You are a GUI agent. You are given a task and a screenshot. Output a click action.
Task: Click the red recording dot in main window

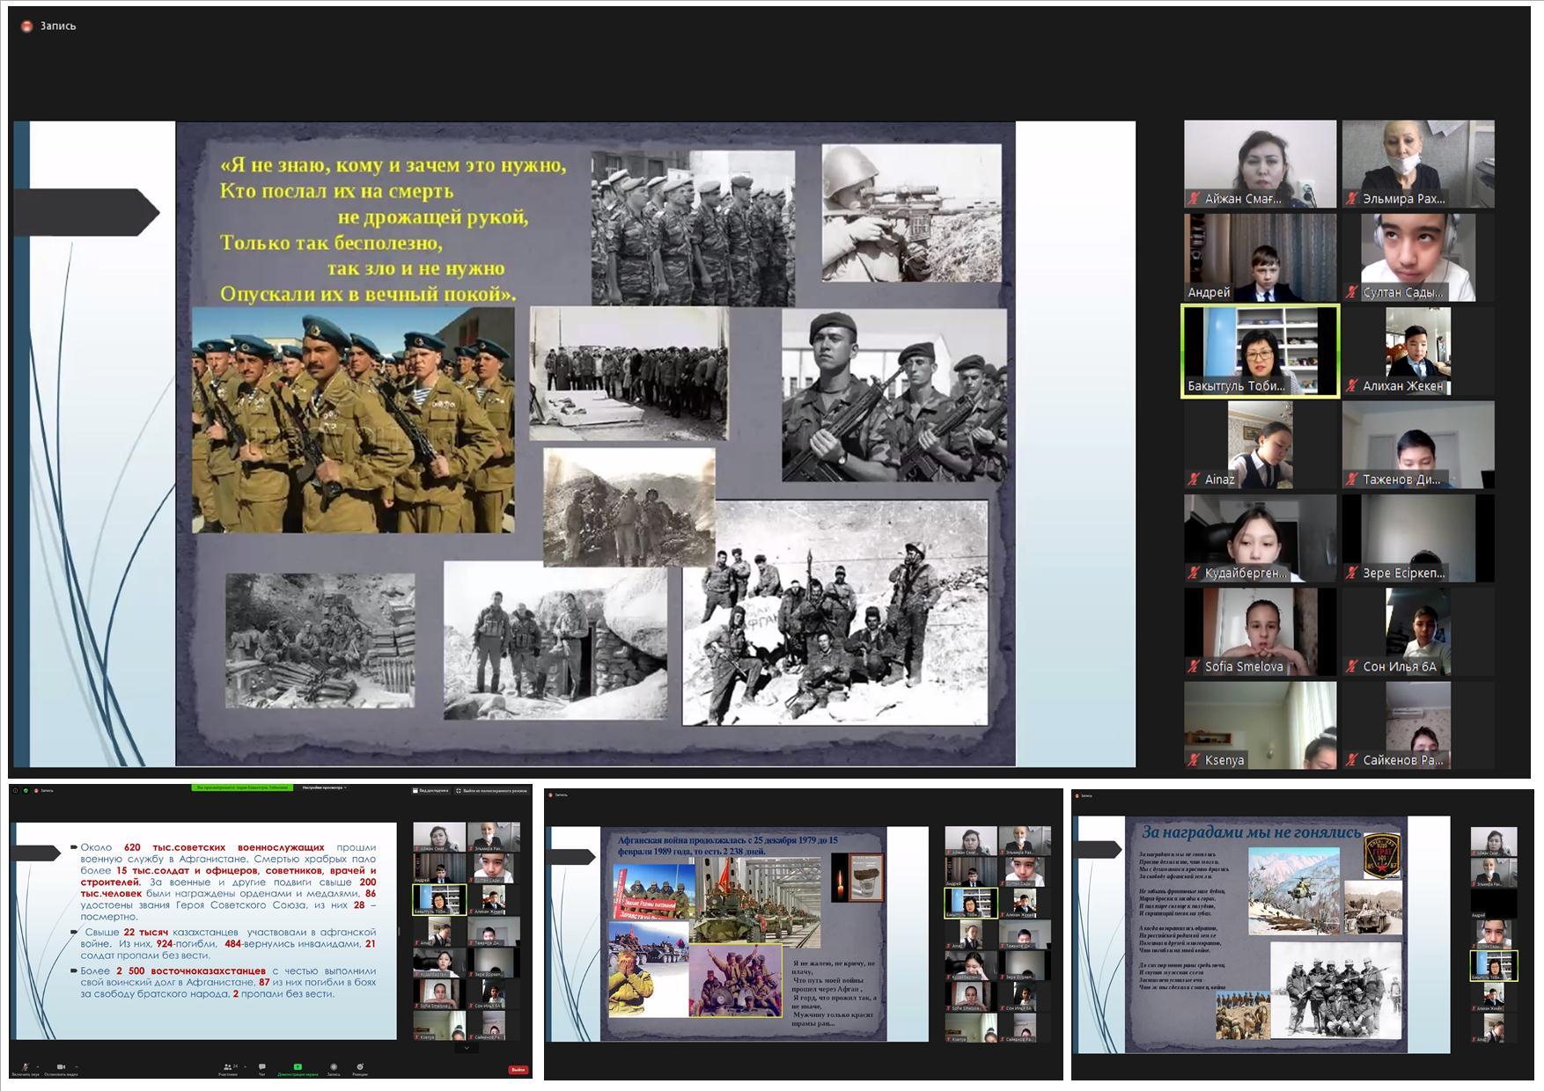click(x=27, y=26)
